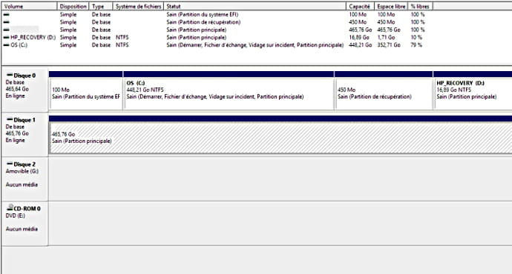512x274 pixels.
Task: Click the 10 % free cell
Action: click(x=416, y=38)
